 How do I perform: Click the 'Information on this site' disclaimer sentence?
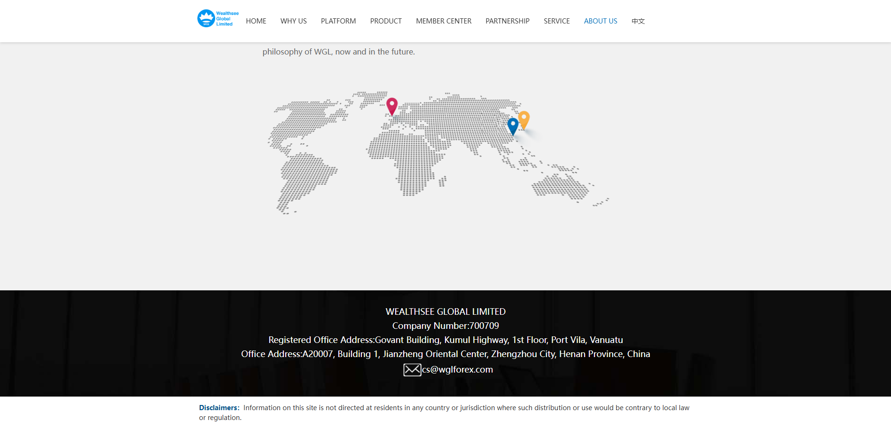(x=444, y=412)
